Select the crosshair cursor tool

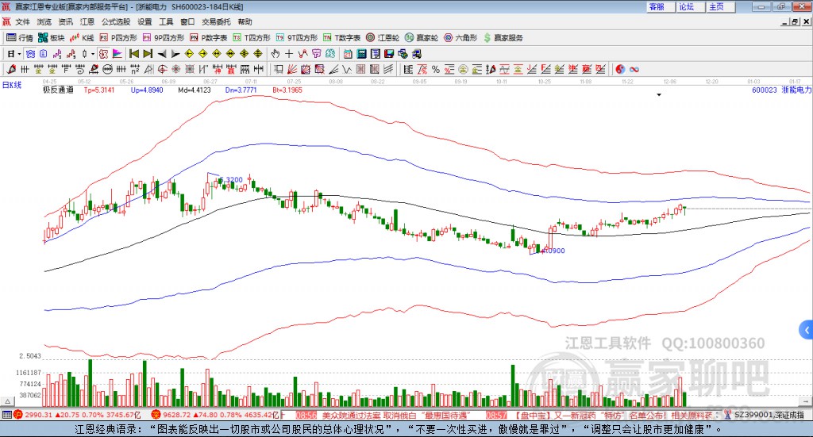tap(289, 54)
